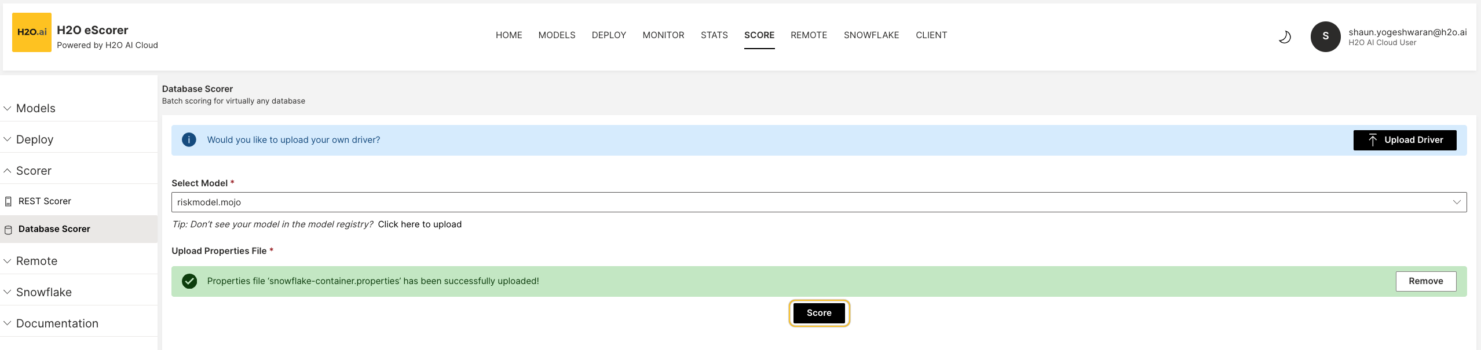This screenshot has width=1481, height=350.
Task: Expand the Models sidebar section
Action: coord(79,108)
